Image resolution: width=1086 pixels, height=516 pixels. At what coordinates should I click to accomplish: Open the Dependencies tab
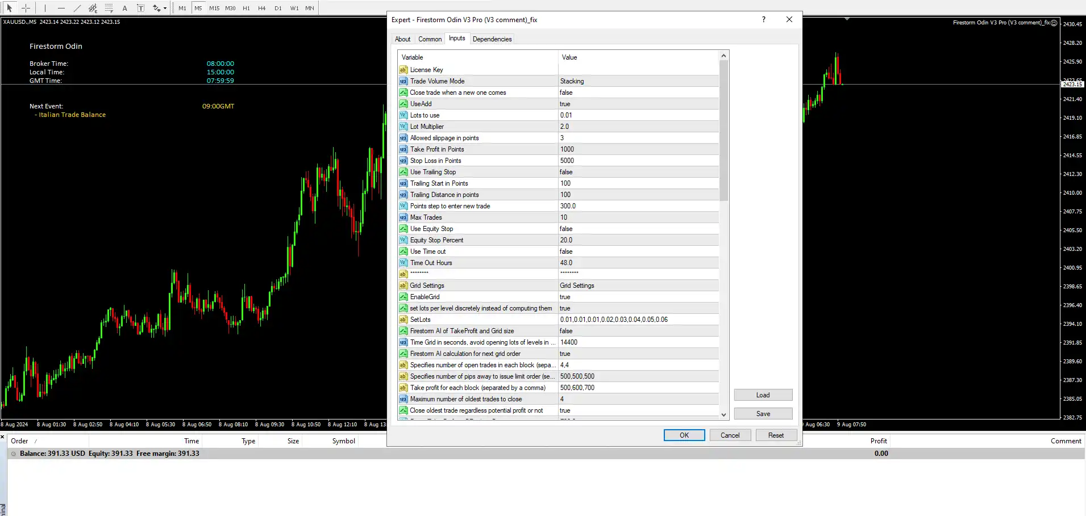point(492,39)
